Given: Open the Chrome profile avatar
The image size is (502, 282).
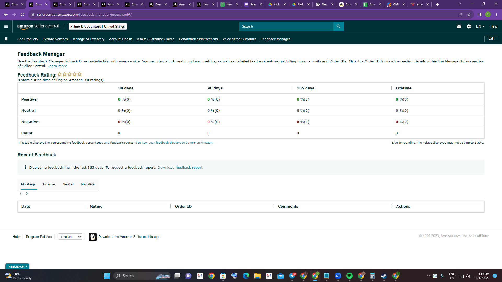Looking at the screenshot, I should pos(488,14).
